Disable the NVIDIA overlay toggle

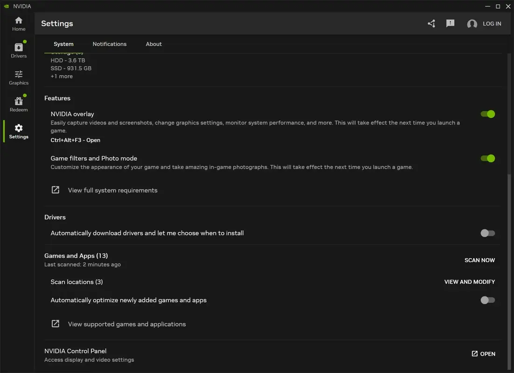tap(487, 114)
